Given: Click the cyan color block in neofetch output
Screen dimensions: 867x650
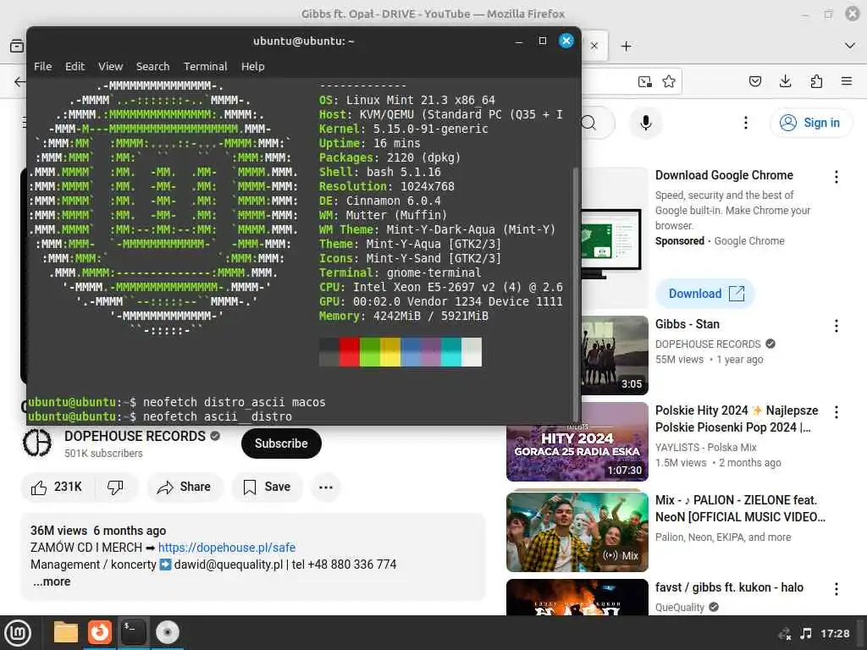Looking at the screenshot, I should click(x=451, y=352).
